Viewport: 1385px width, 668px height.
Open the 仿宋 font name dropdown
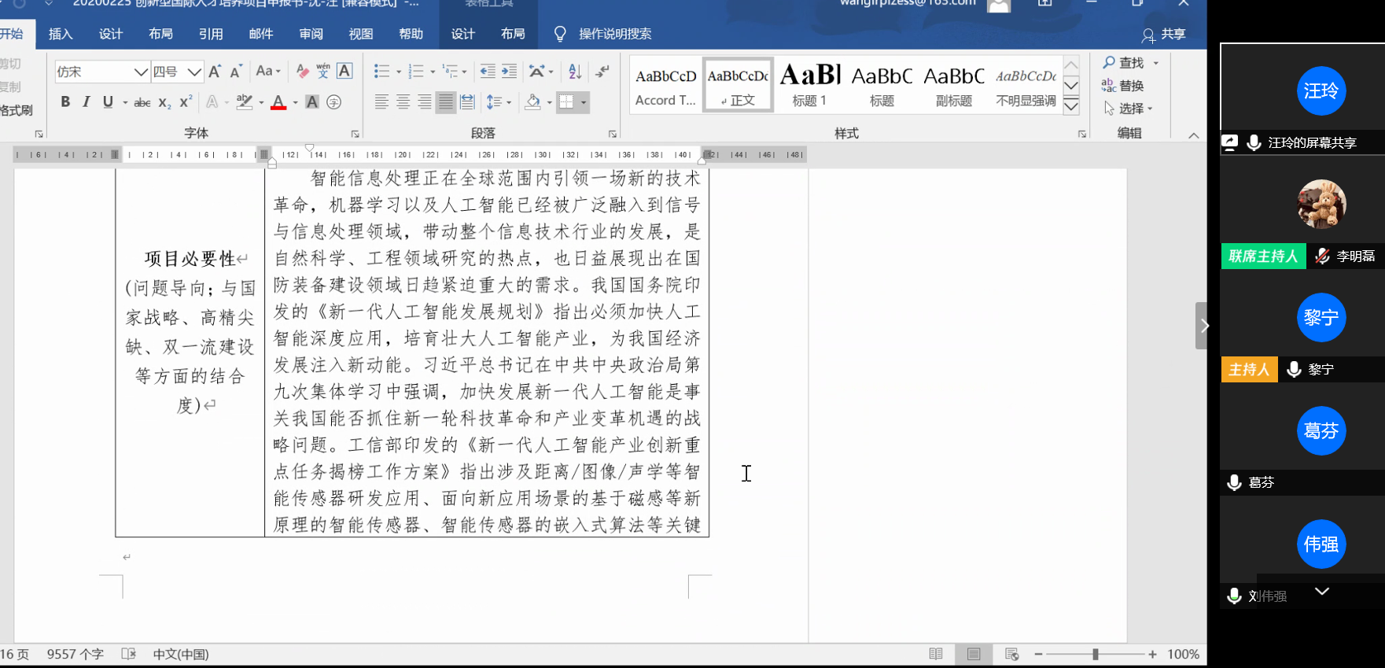click(141, 72)
